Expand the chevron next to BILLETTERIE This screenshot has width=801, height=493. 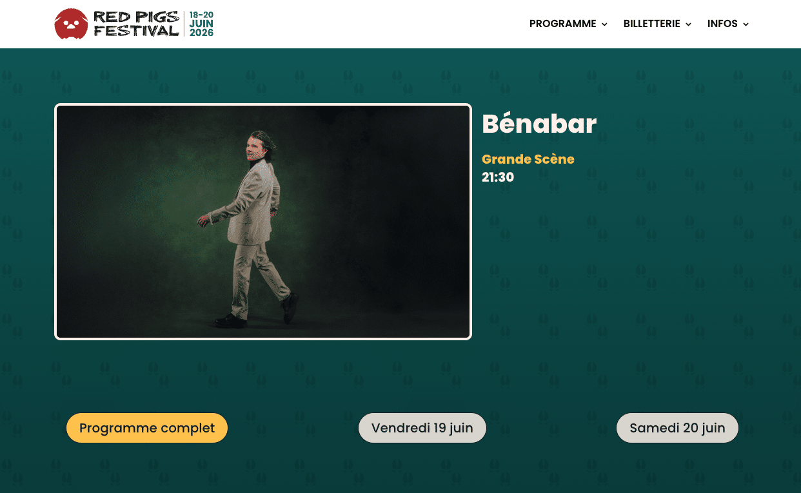[x=688, y=24]
